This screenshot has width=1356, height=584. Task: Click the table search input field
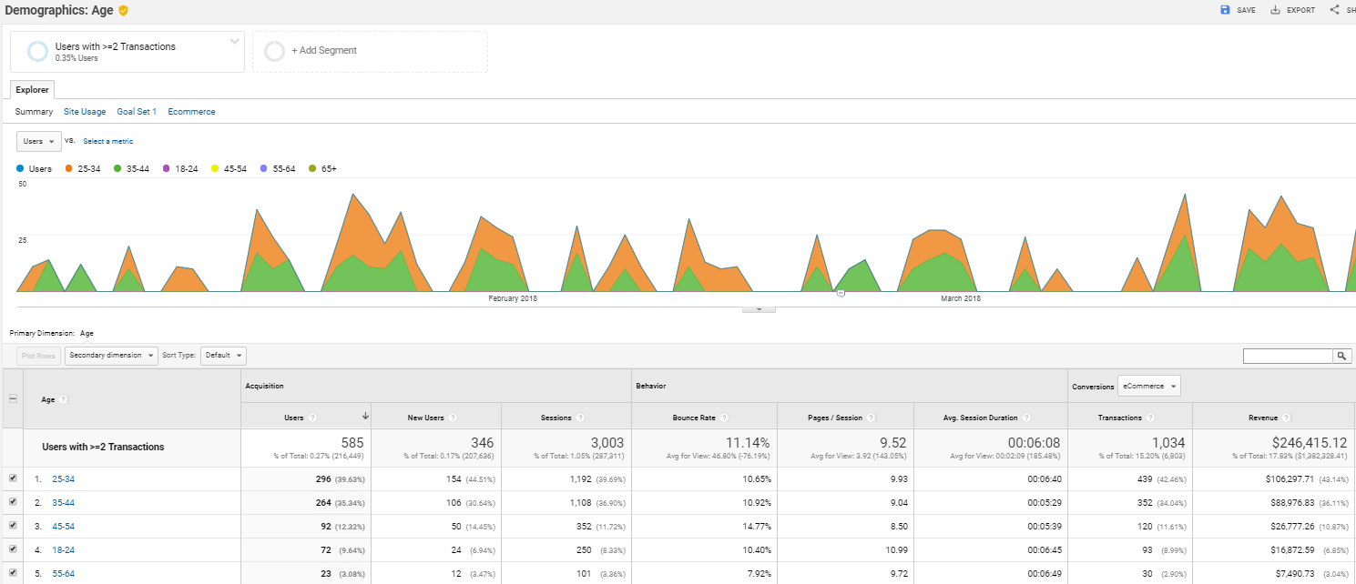point(1288,356)
